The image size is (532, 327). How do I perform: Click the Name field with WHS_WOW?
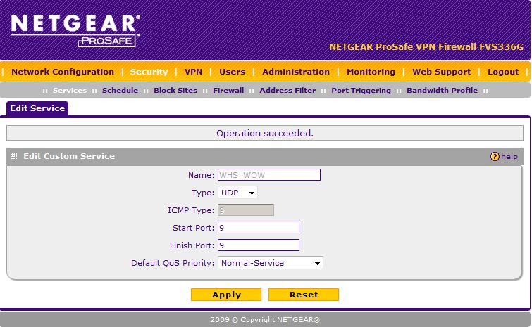coord(269,175)
